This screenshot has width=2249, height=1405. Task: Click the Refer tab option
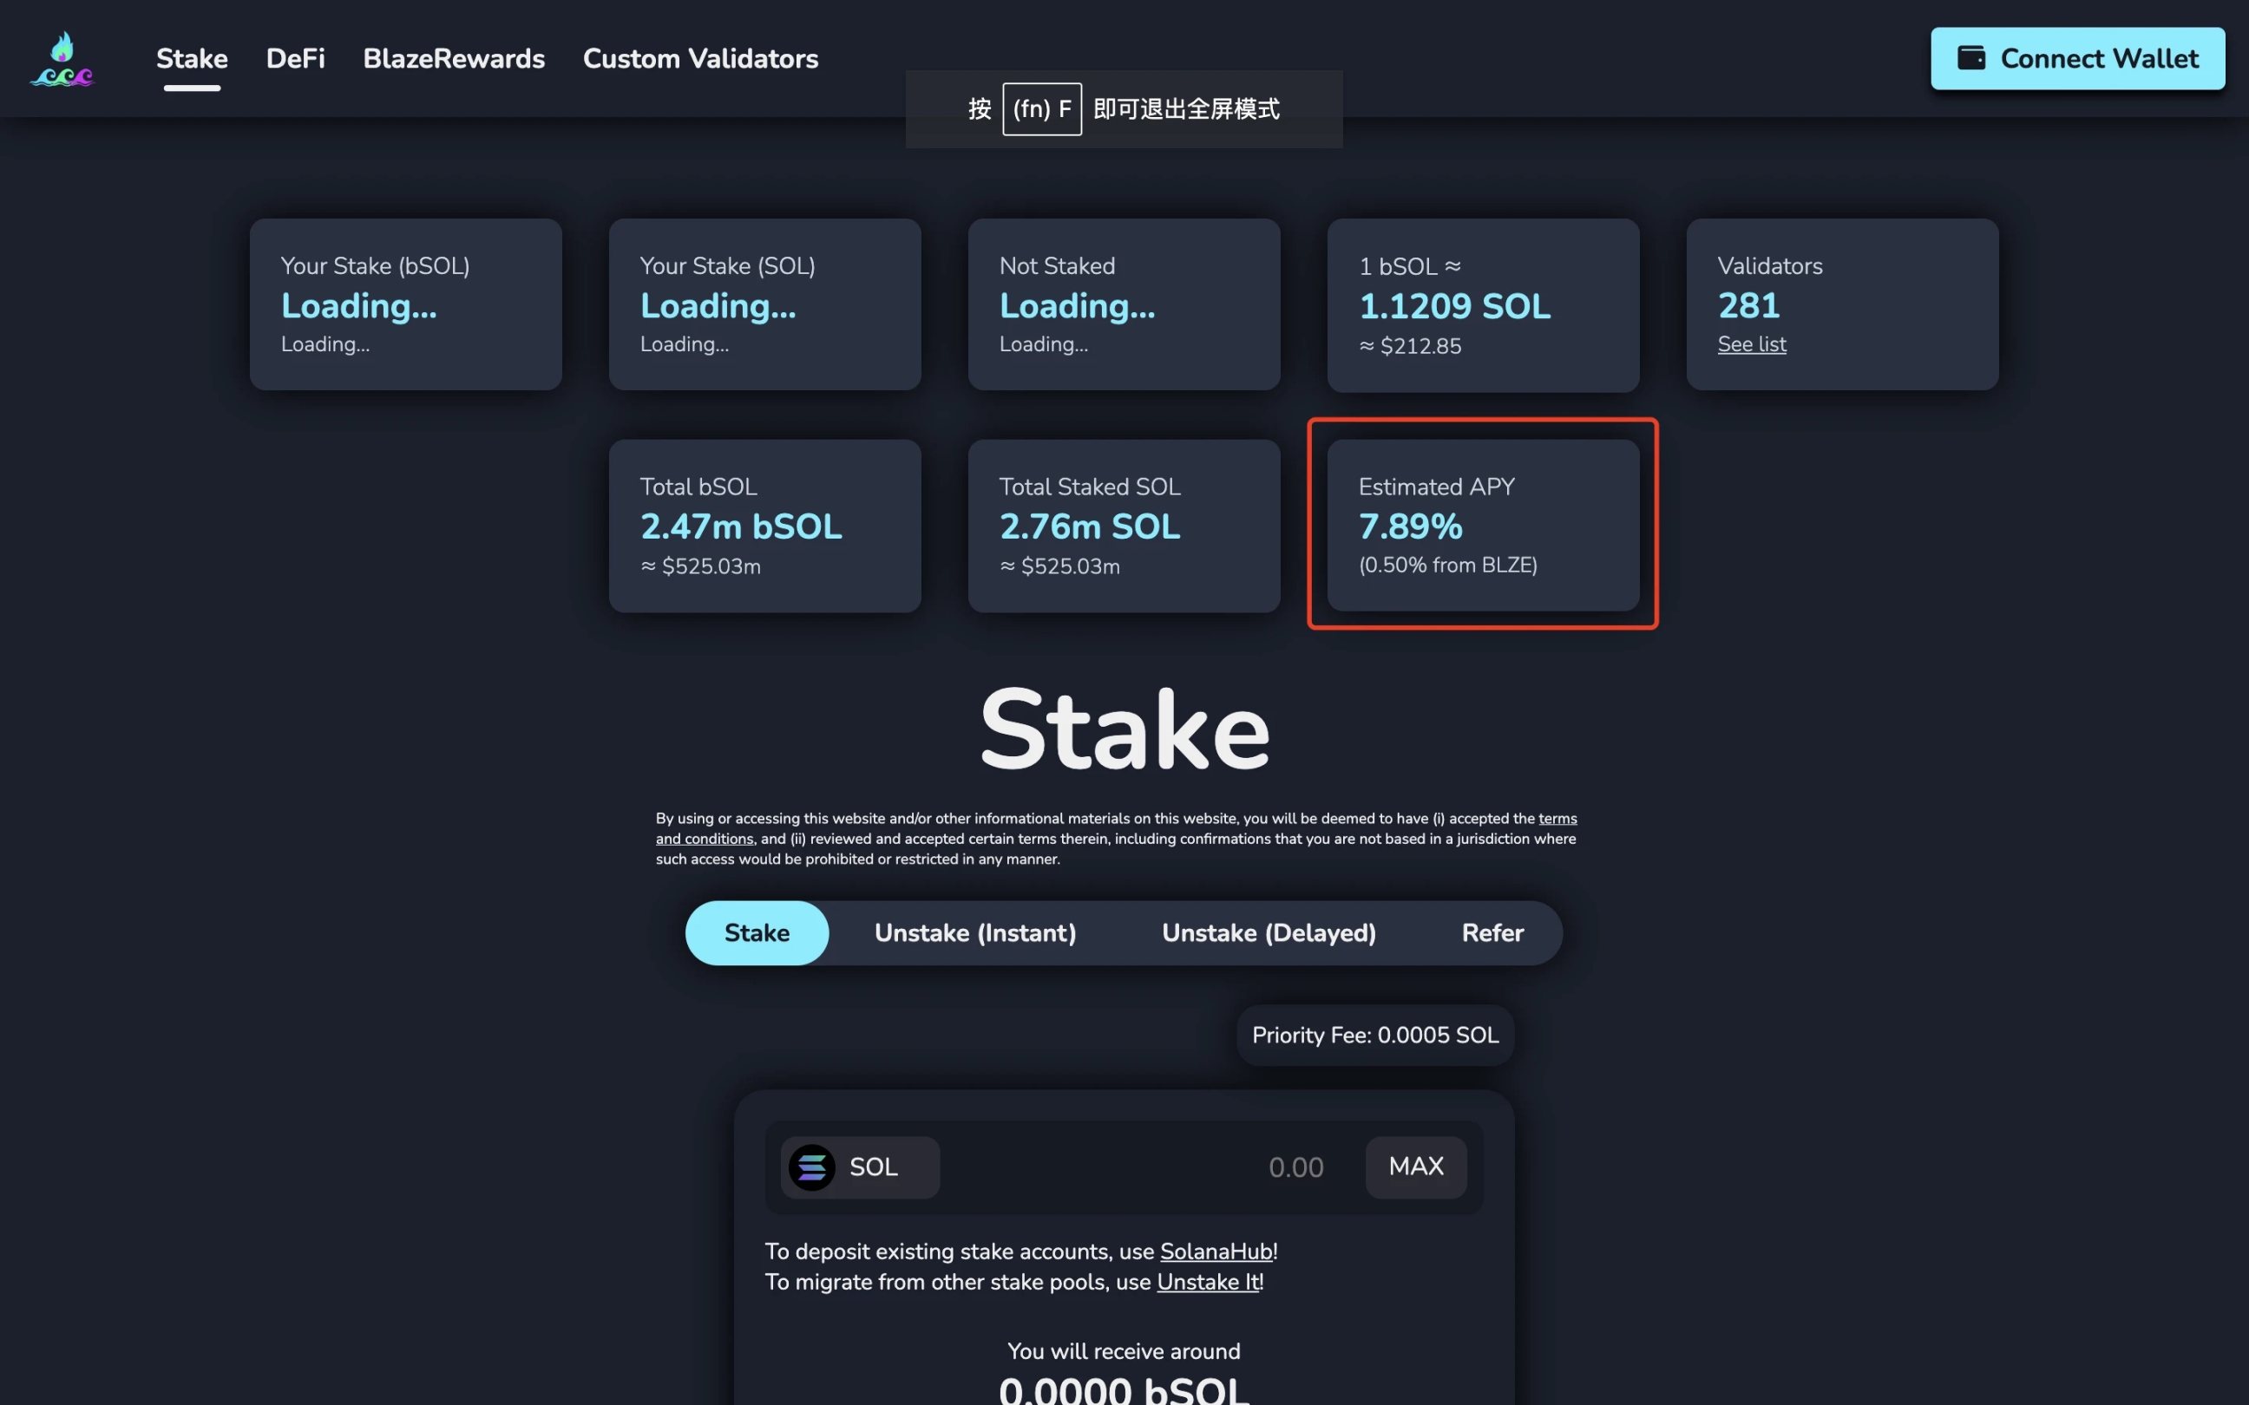tap(1493, 932)
